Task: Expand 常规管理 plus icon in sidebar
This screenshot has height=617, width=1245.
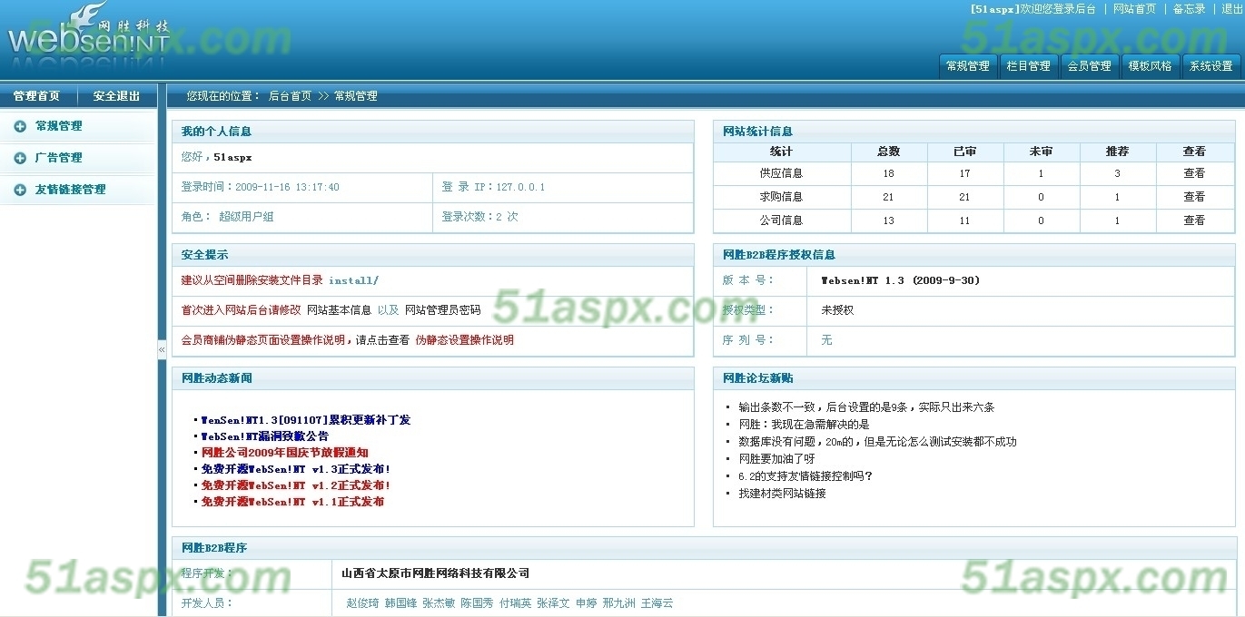Action: [x=20, y=126]
